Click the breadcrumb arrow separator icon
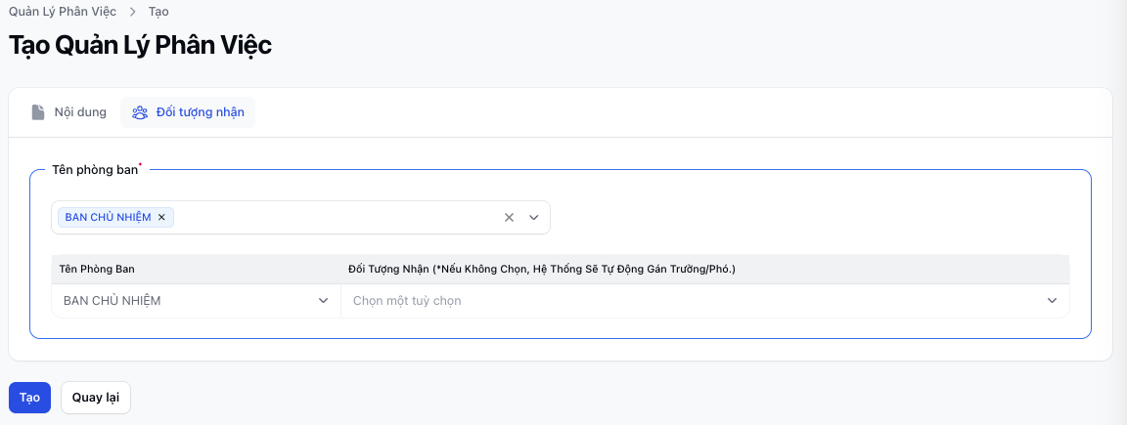 pos(132,12)
